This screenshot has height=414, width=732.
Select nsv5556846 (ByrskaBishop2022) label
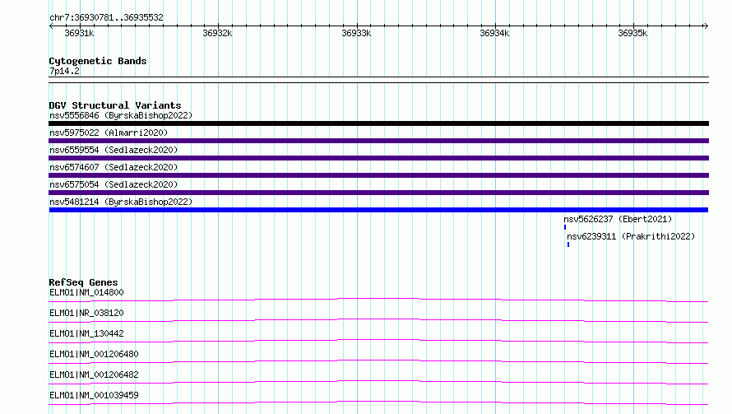pos(121,115)
